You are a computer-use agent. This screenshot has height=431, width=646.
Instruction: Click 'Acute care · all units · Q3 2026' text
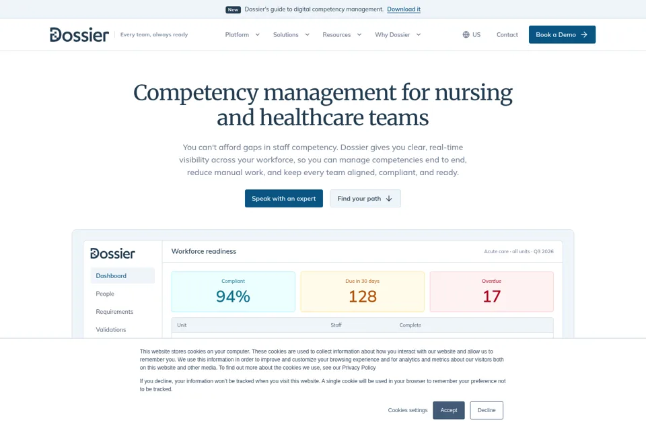pyautogui.click(x=519, y=251)
